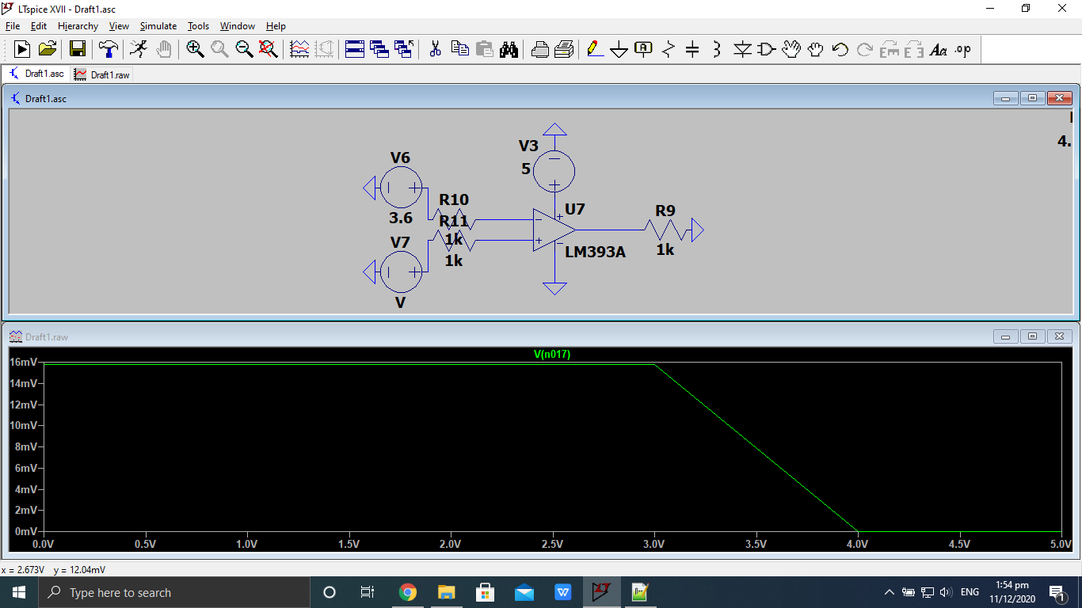
Task: Click the Zoom to Fit icon
Action: coord(269,49)
